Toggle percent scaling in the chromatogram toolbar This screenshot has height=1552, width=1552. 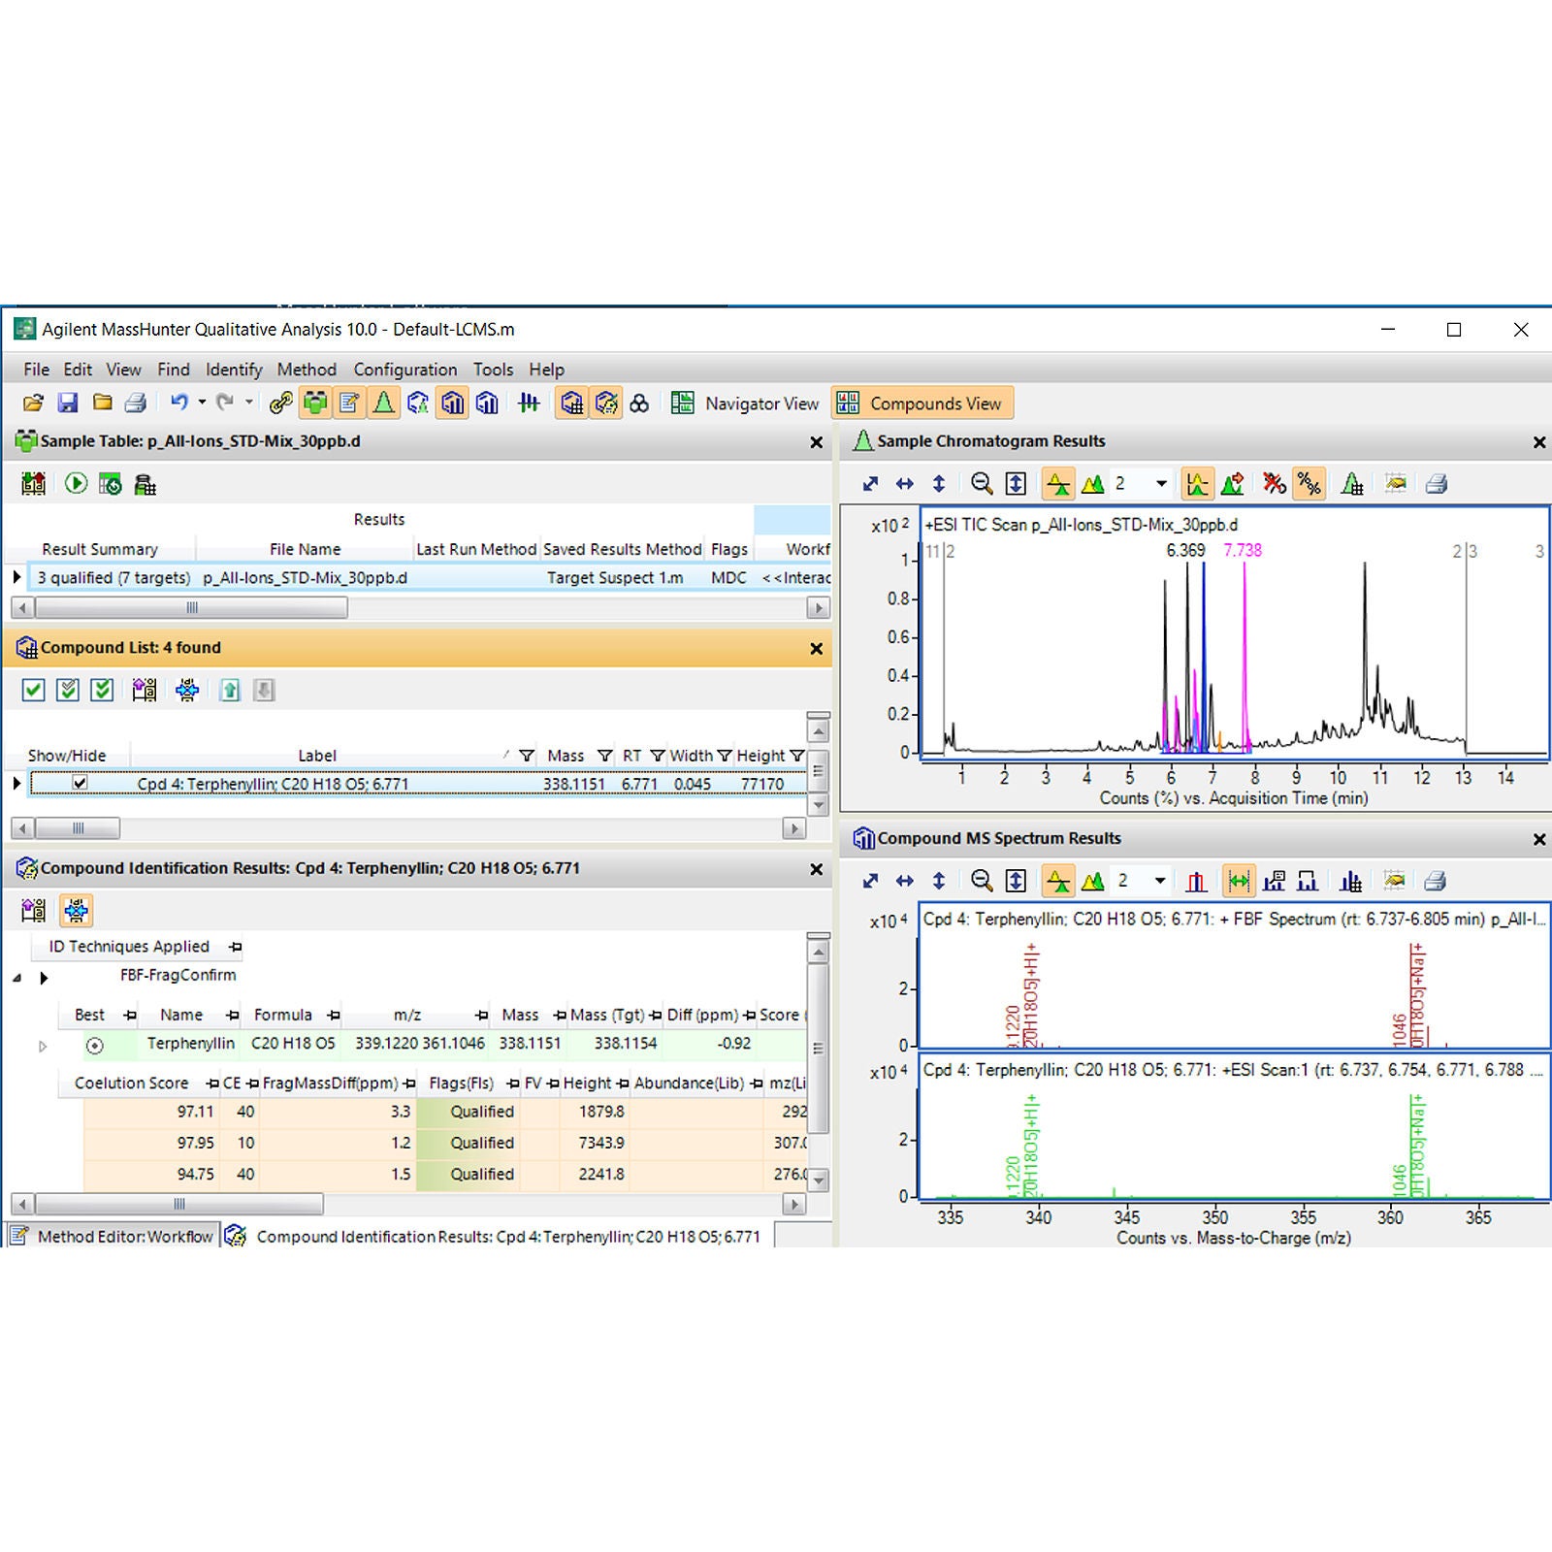(x=1309, y=483)
